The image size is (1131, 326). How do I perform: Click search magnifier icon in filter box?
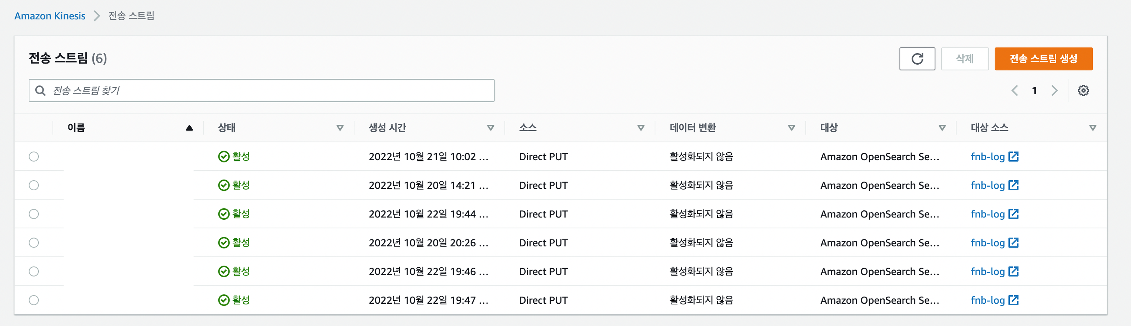coord(41,90)
